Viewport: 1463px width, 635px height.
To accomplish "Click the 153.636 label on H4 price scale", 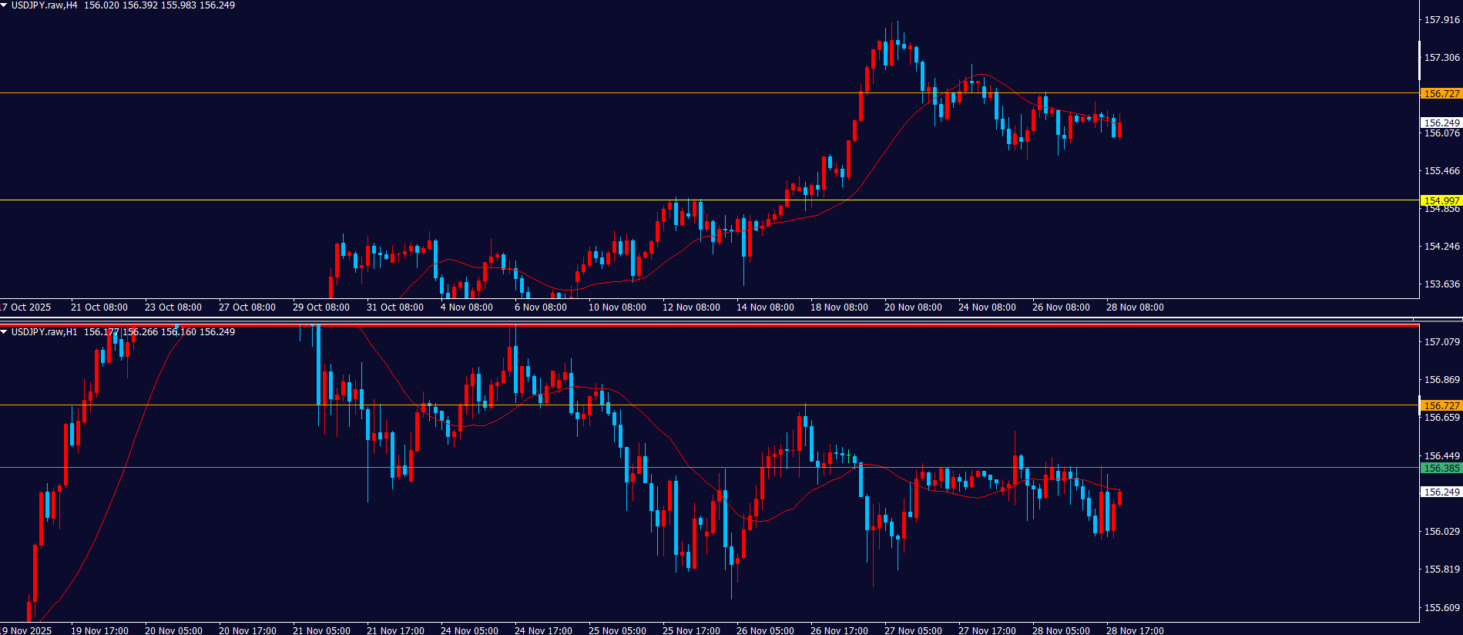I will pyautogui.click(x=1441, y=284).
